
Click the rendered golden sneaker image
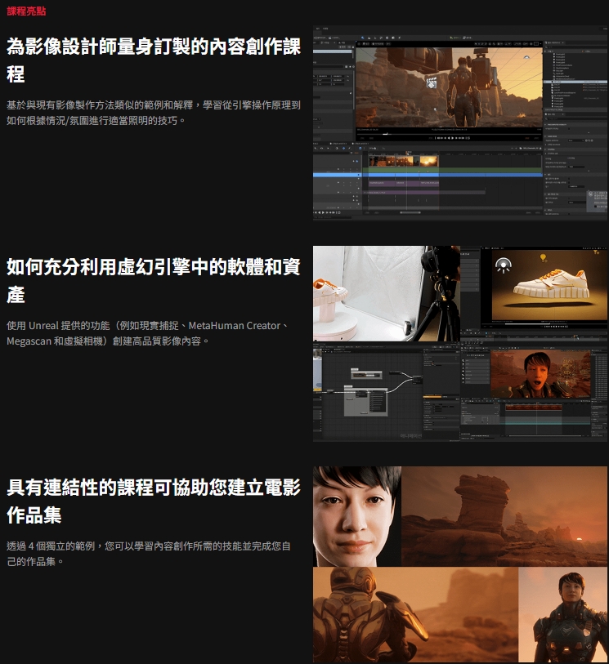coord(551,285)
